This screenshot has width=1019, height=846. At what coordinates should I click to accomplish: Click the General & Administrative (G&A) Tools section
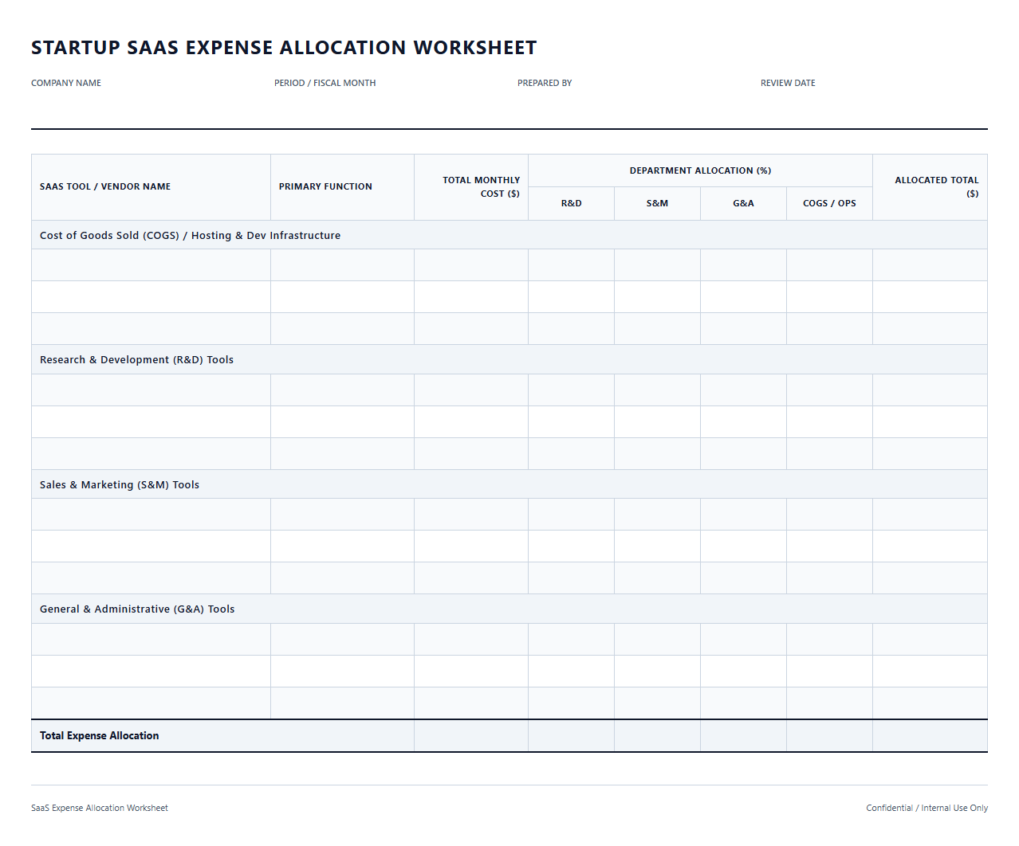pos(509,609)
